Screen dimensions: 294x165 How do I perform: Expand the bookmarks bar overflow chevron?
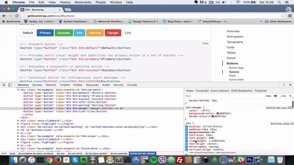(x=261, y=22)
